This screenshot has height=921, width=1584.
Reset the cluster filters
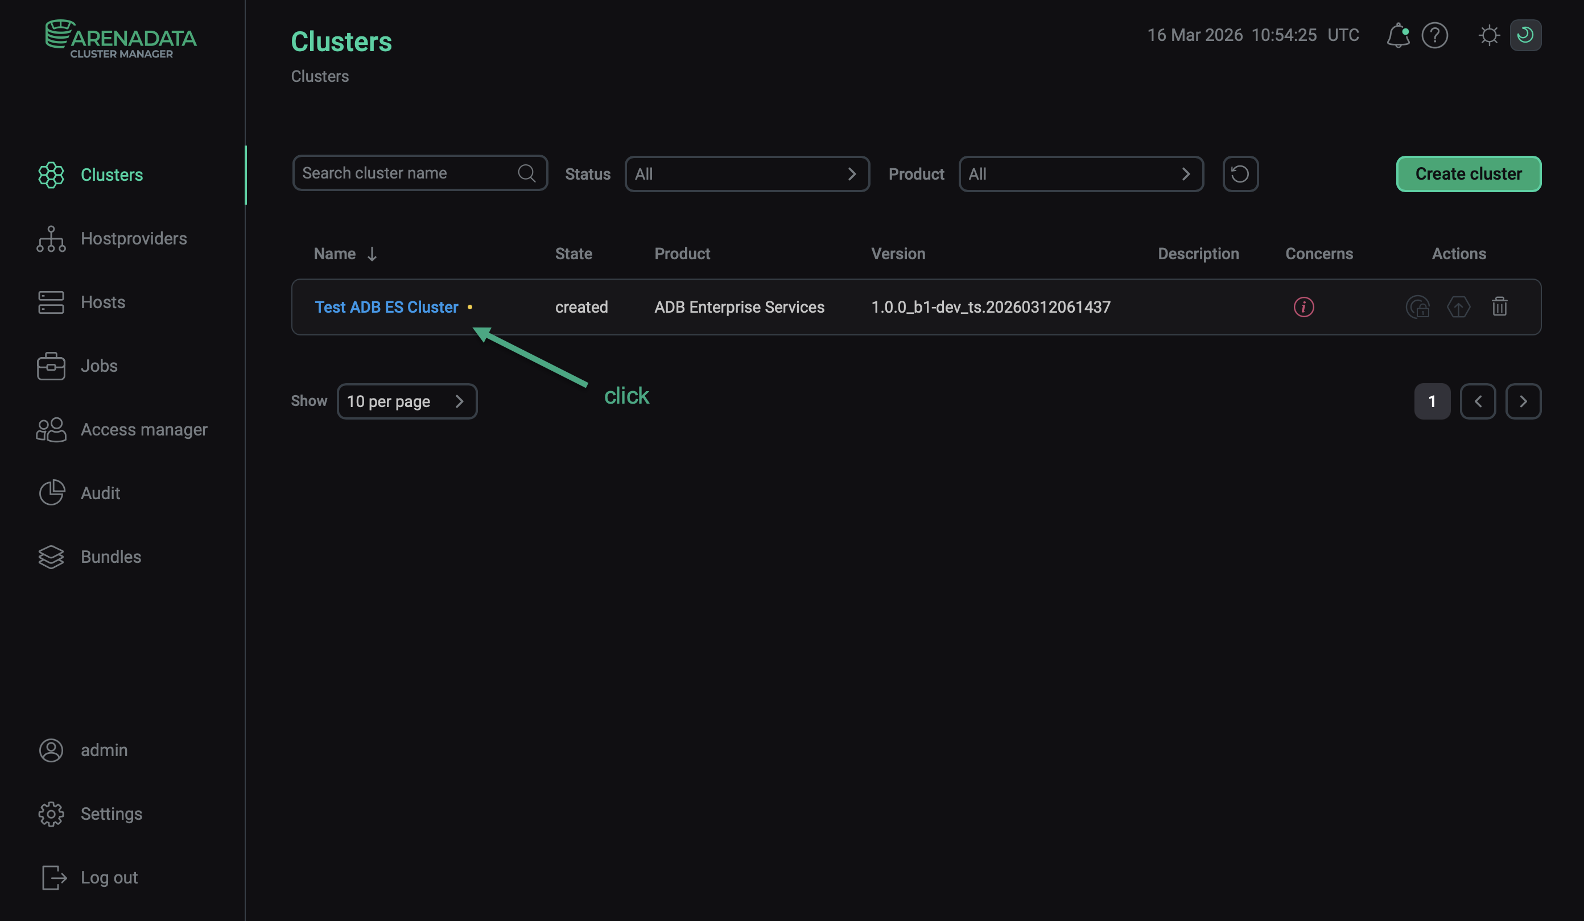(1240, 173)
